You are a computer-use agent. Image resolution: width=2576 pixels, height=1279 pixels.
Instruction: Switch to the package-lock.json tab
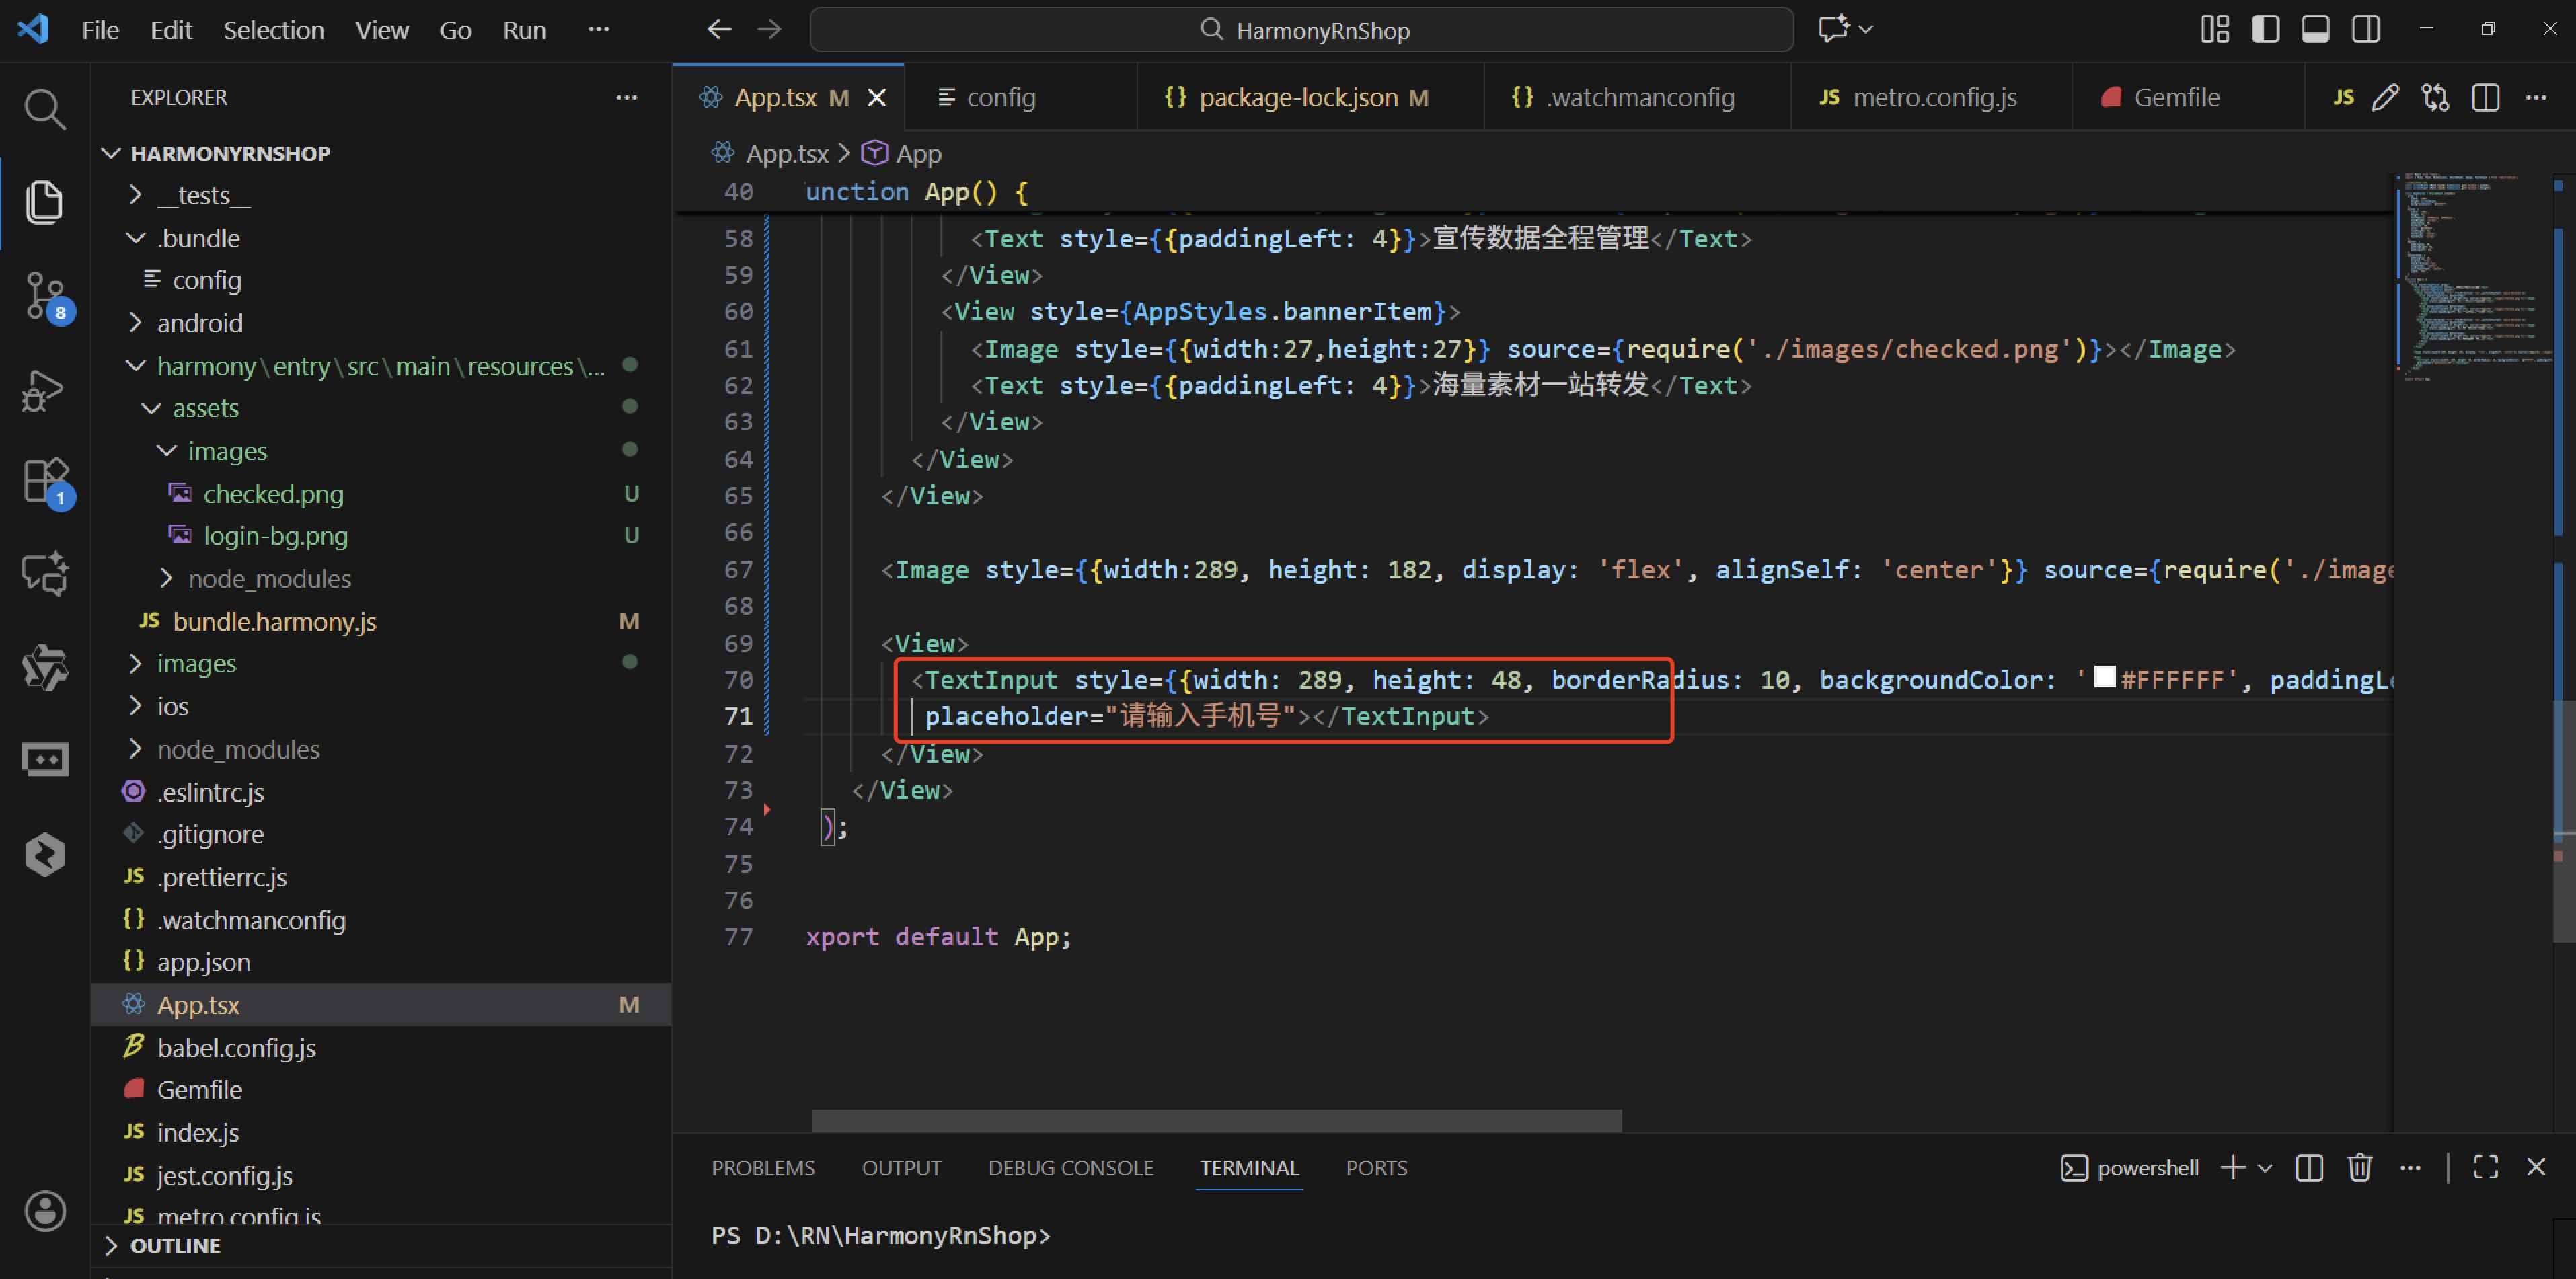1297,97
